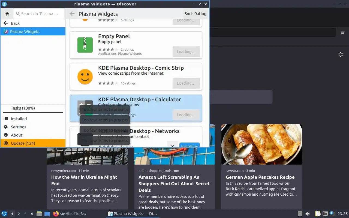Image resolution: width=349 pixels, height=218 pixels.
Task: Focus the Search in 'Plasma Widgets' field
Action: (x=39, y=14)
